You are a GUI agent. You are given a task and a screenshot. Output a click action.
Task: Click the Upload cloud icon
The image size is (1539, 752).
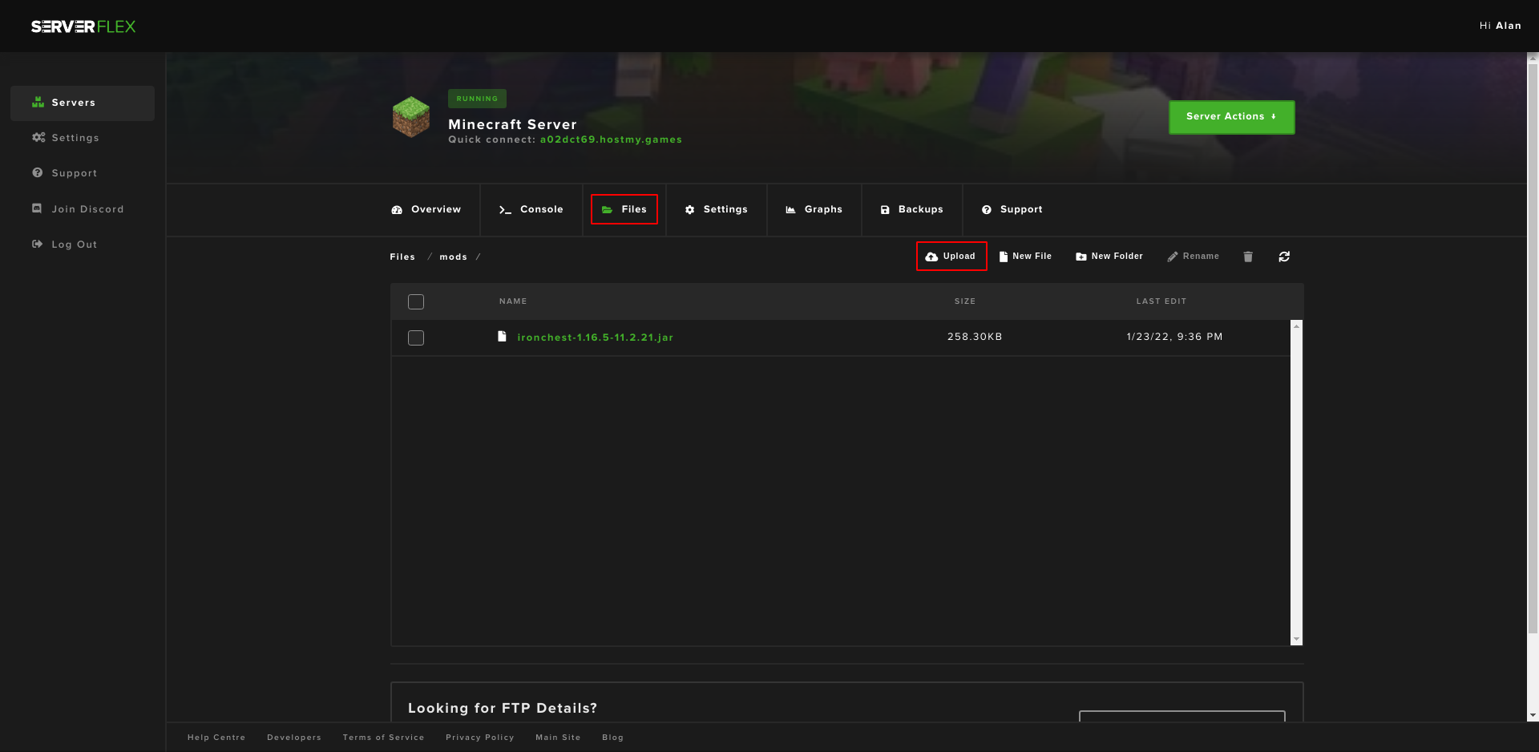click(x=931, y=257)
